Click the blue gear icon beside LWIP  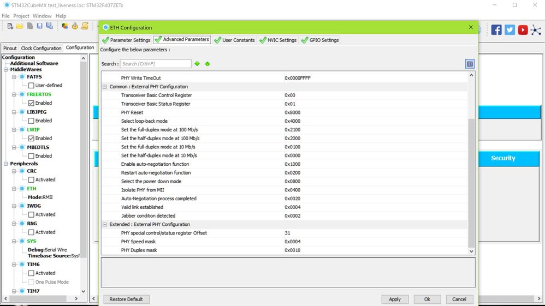tap(22, 130)
